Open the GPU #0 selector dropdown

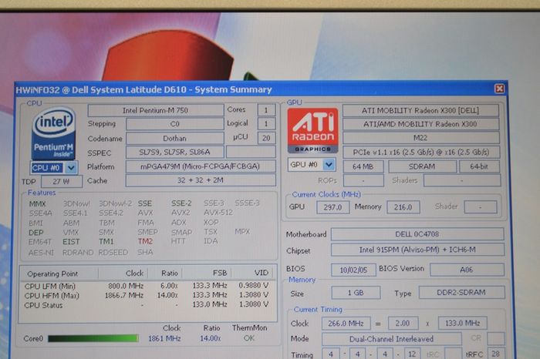coord(329,165)
